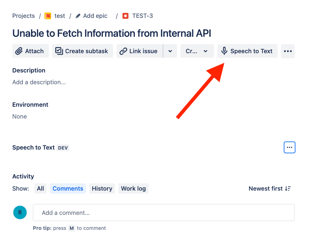
Task: Create a subtask with the checkbox button
Action: pyautogui.click(x=83, y=51)
